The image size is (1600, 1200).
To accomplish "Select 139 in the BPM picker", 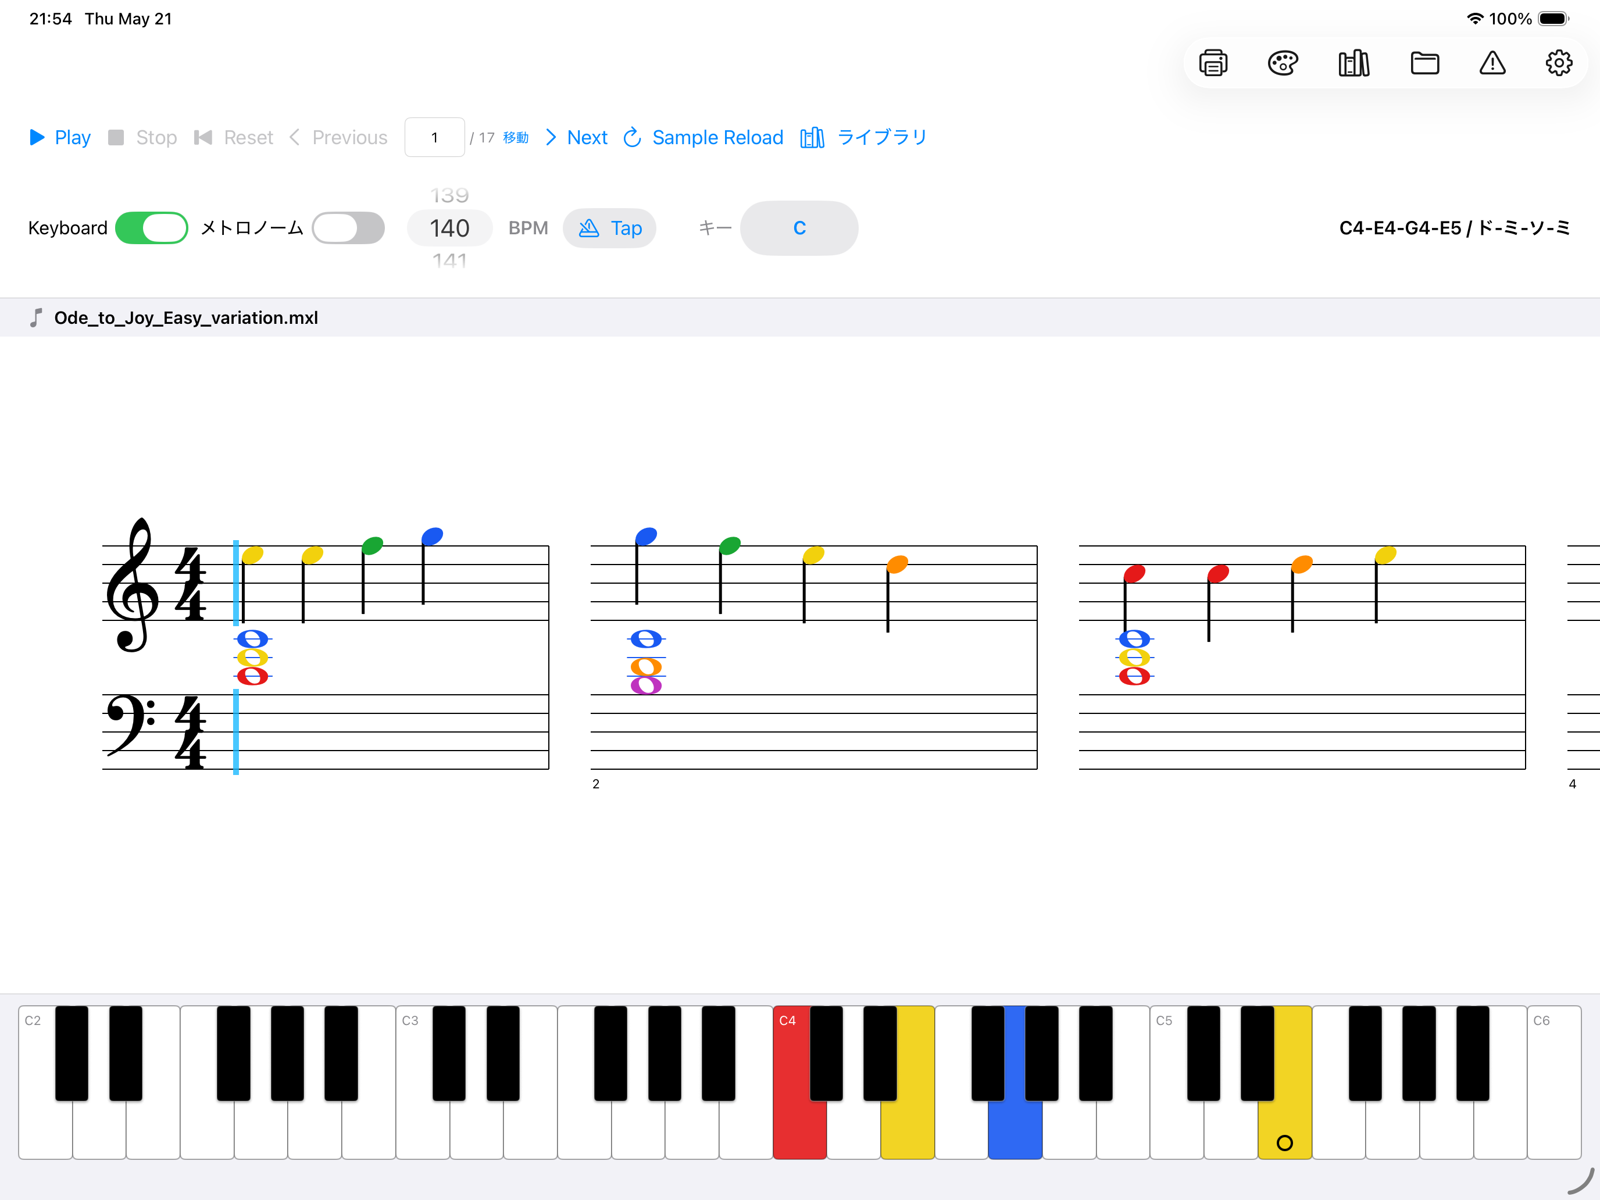I will click(450, 195).
